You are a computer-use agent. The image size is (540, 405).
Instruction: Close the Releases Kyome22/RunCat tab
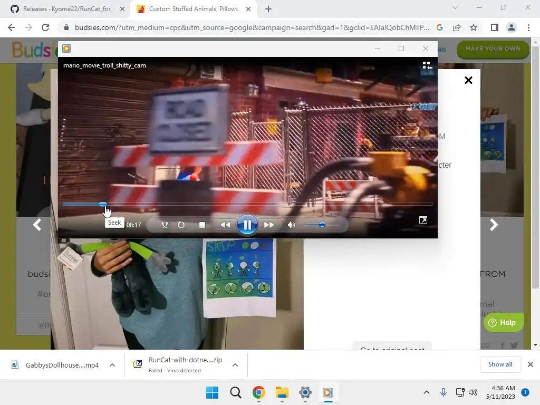pos(122,9)
